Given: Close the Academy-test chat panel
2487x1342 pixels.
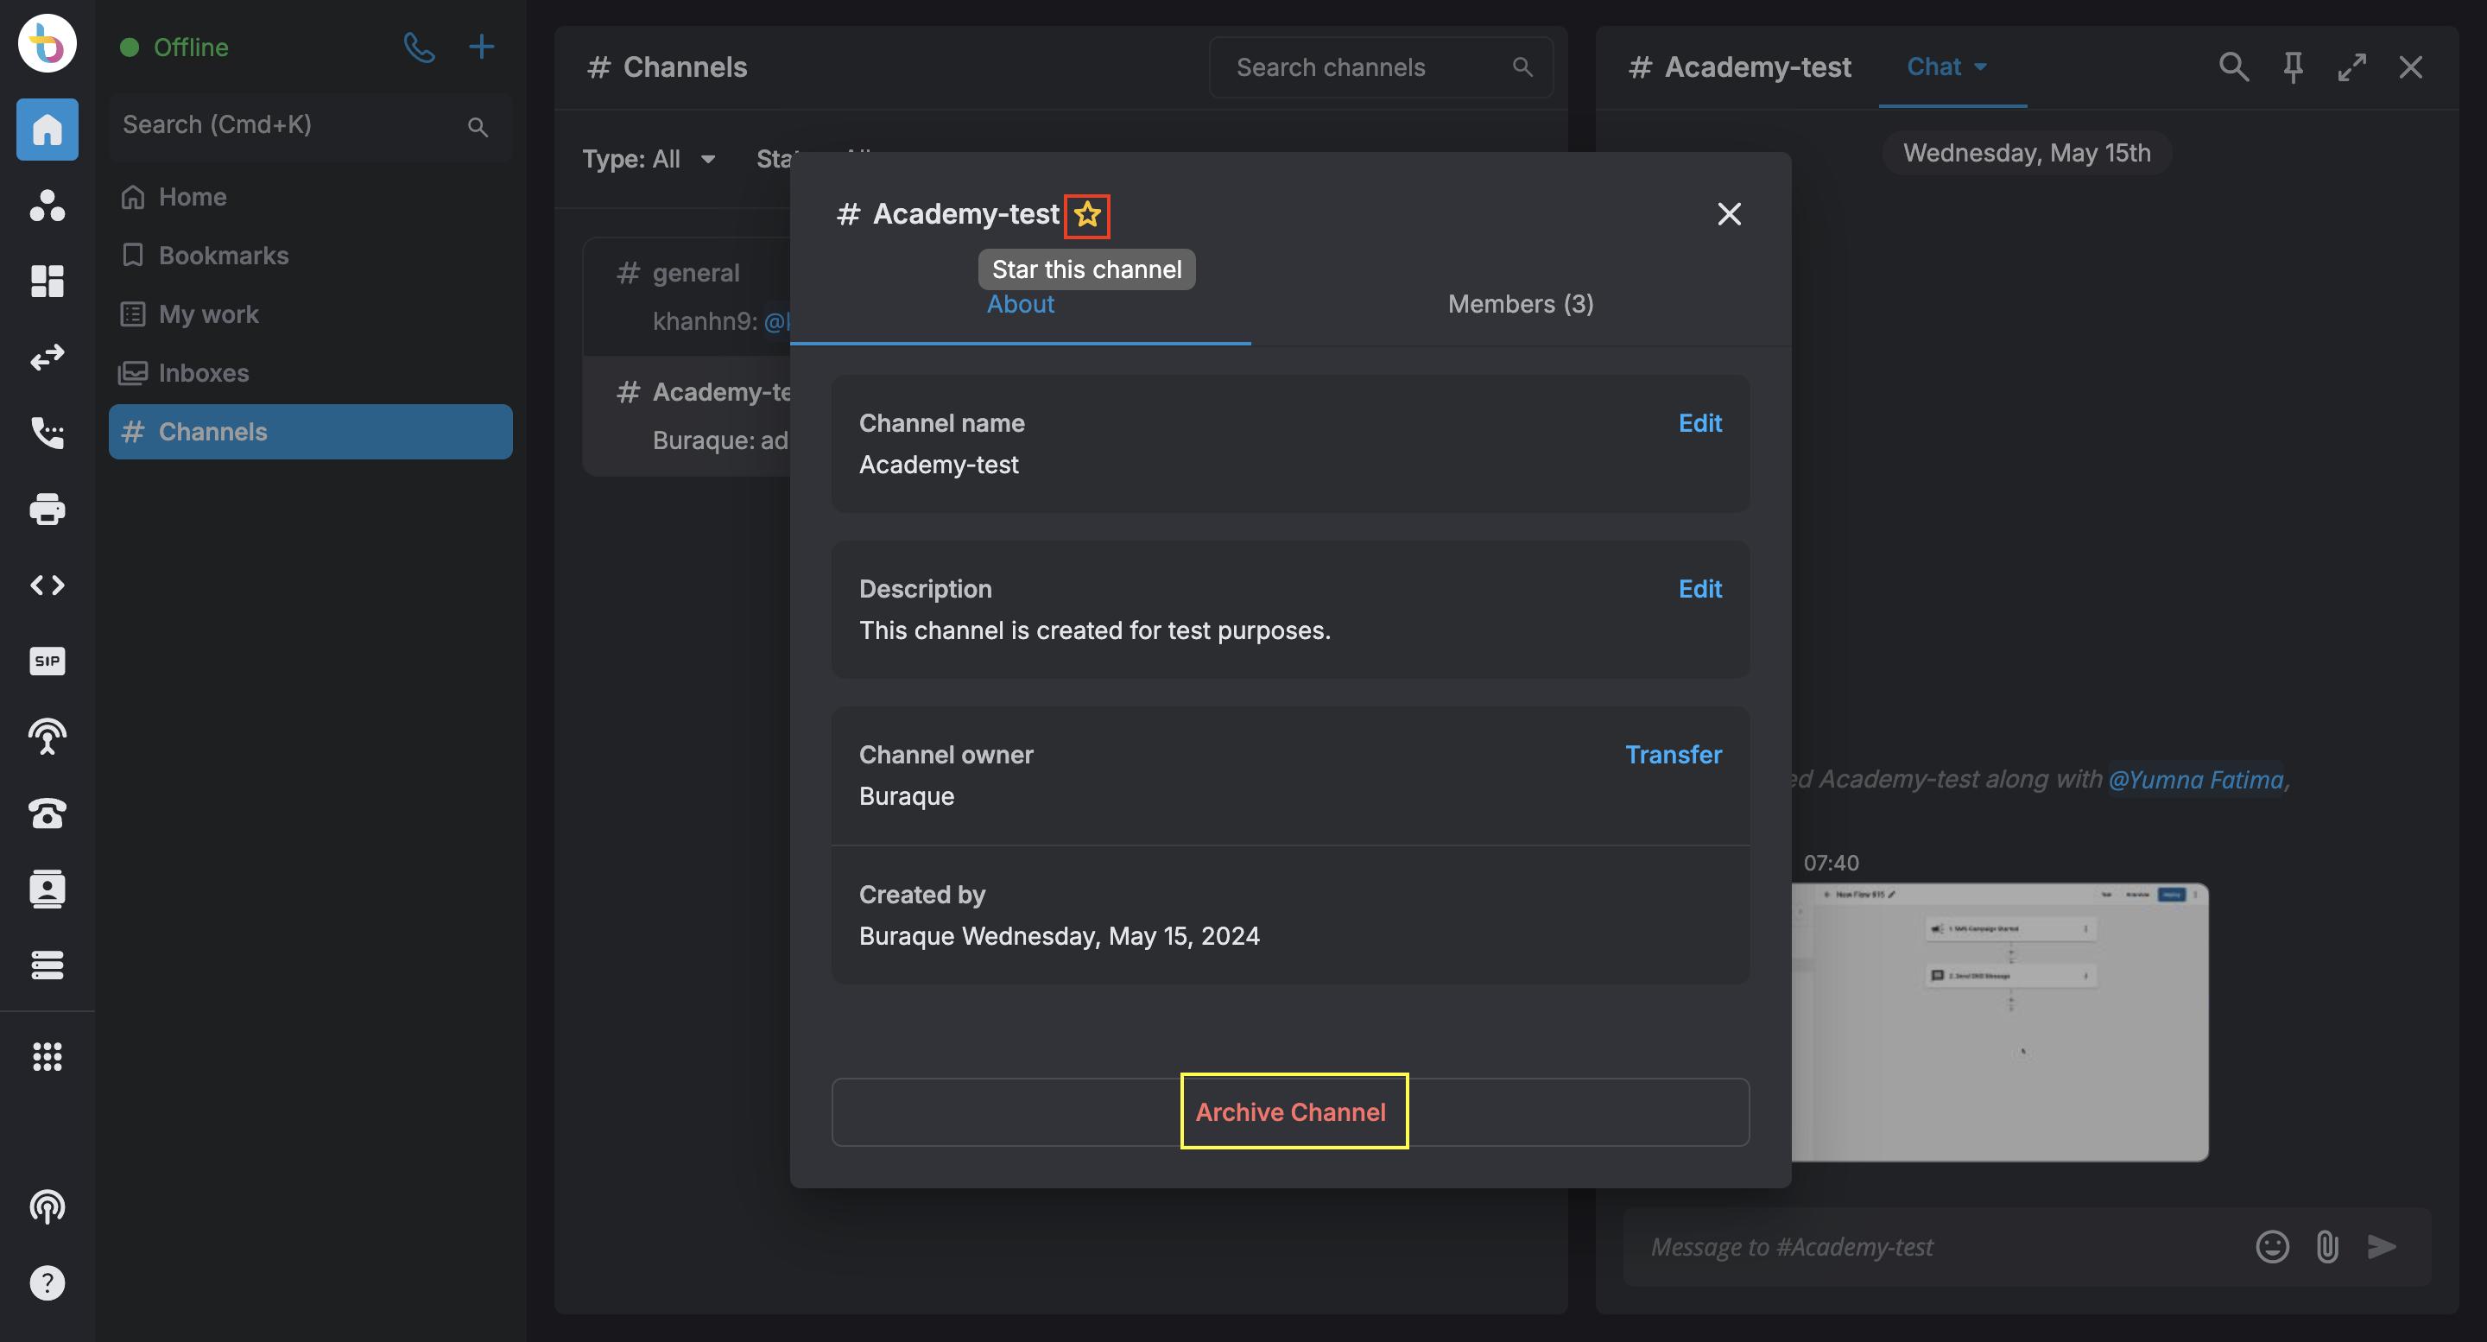Looking at the screenshot, I should 2411,66.
